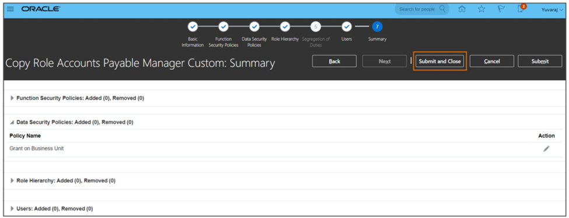The width and height of the screenshot is (569, 218).
Task: Click the Submit button
Action: coord(540,61)
